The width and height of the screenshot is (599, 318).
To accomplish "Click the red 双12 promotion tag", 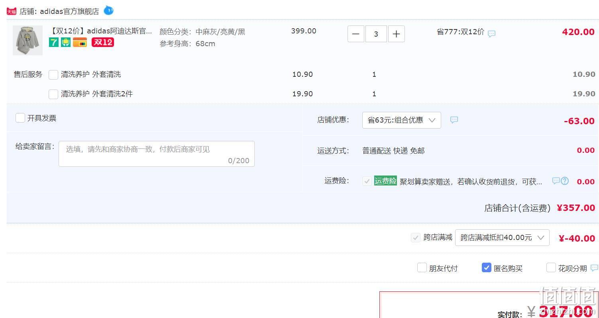I will coord(103,42).
